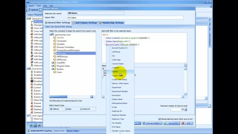Open the Money Twins skin dropdown
The height and width of the screenshot is (134, 238).
[73, 131]
